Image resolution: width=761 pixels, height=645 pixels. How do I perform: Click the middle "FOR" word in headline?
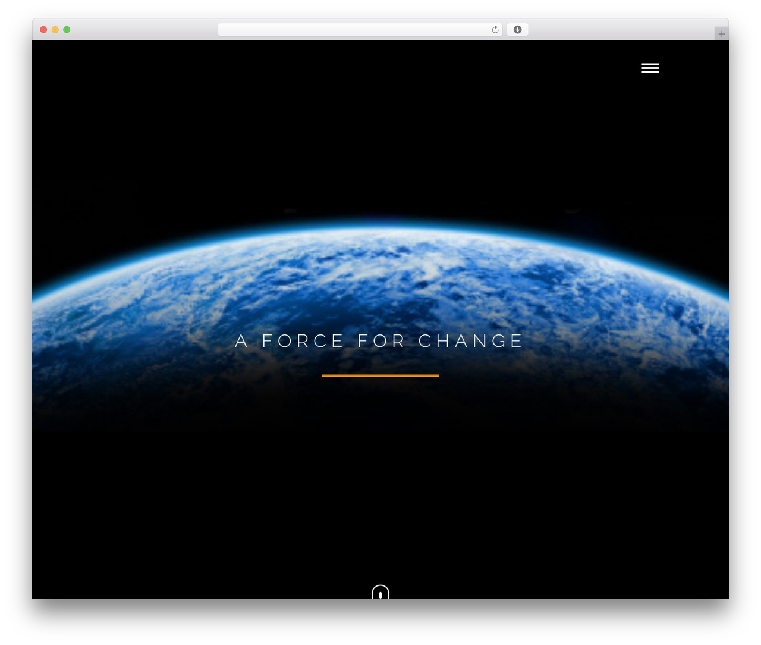pos(381,341)
